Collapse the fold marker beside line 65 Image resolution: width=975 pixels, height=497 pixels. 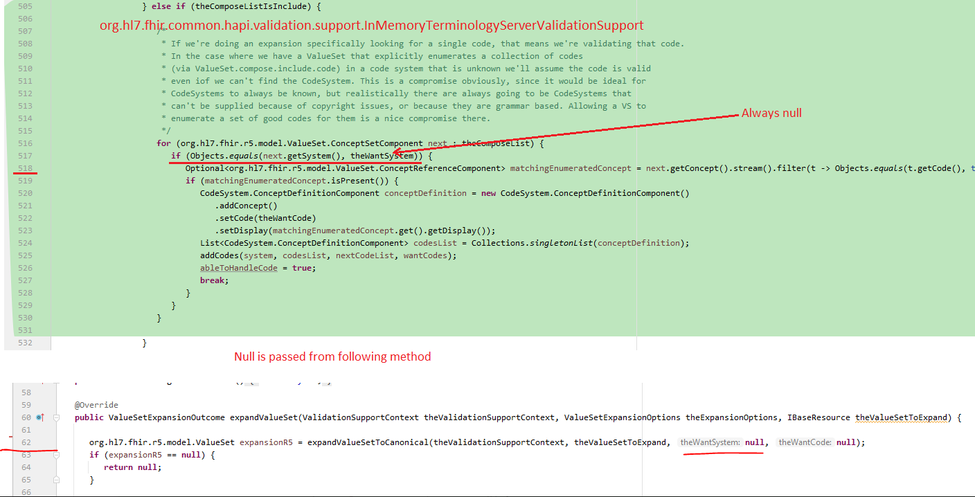click(56, 479)
